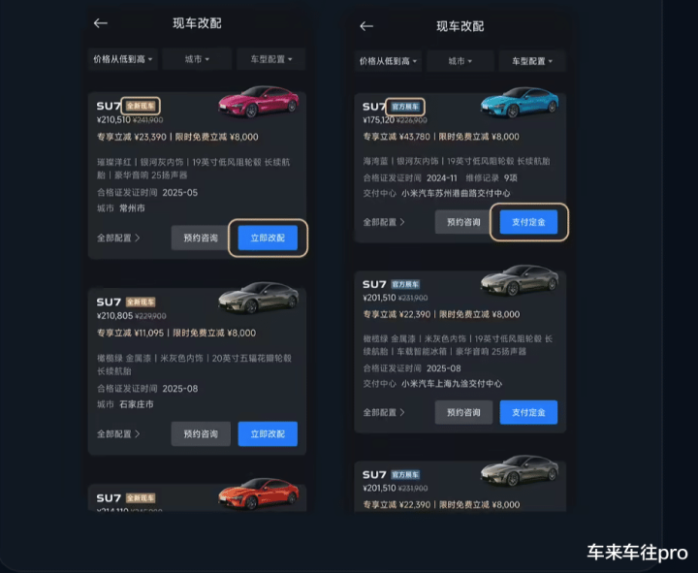This screenshot has width=698, height=573.
Task: Tap the 官方展车 badge on blue SU7
Action: [x=405, y=107]
